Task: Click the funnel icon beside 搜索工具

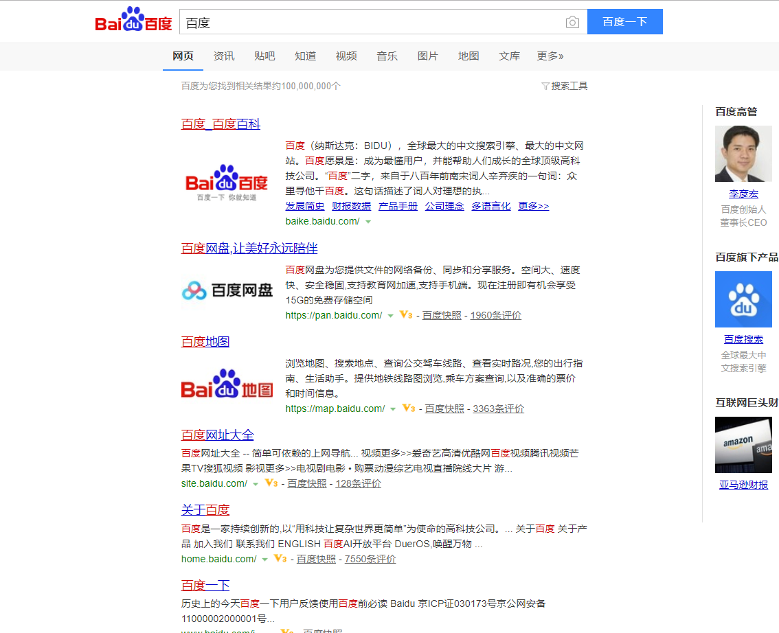Action: tap(545, 87)
